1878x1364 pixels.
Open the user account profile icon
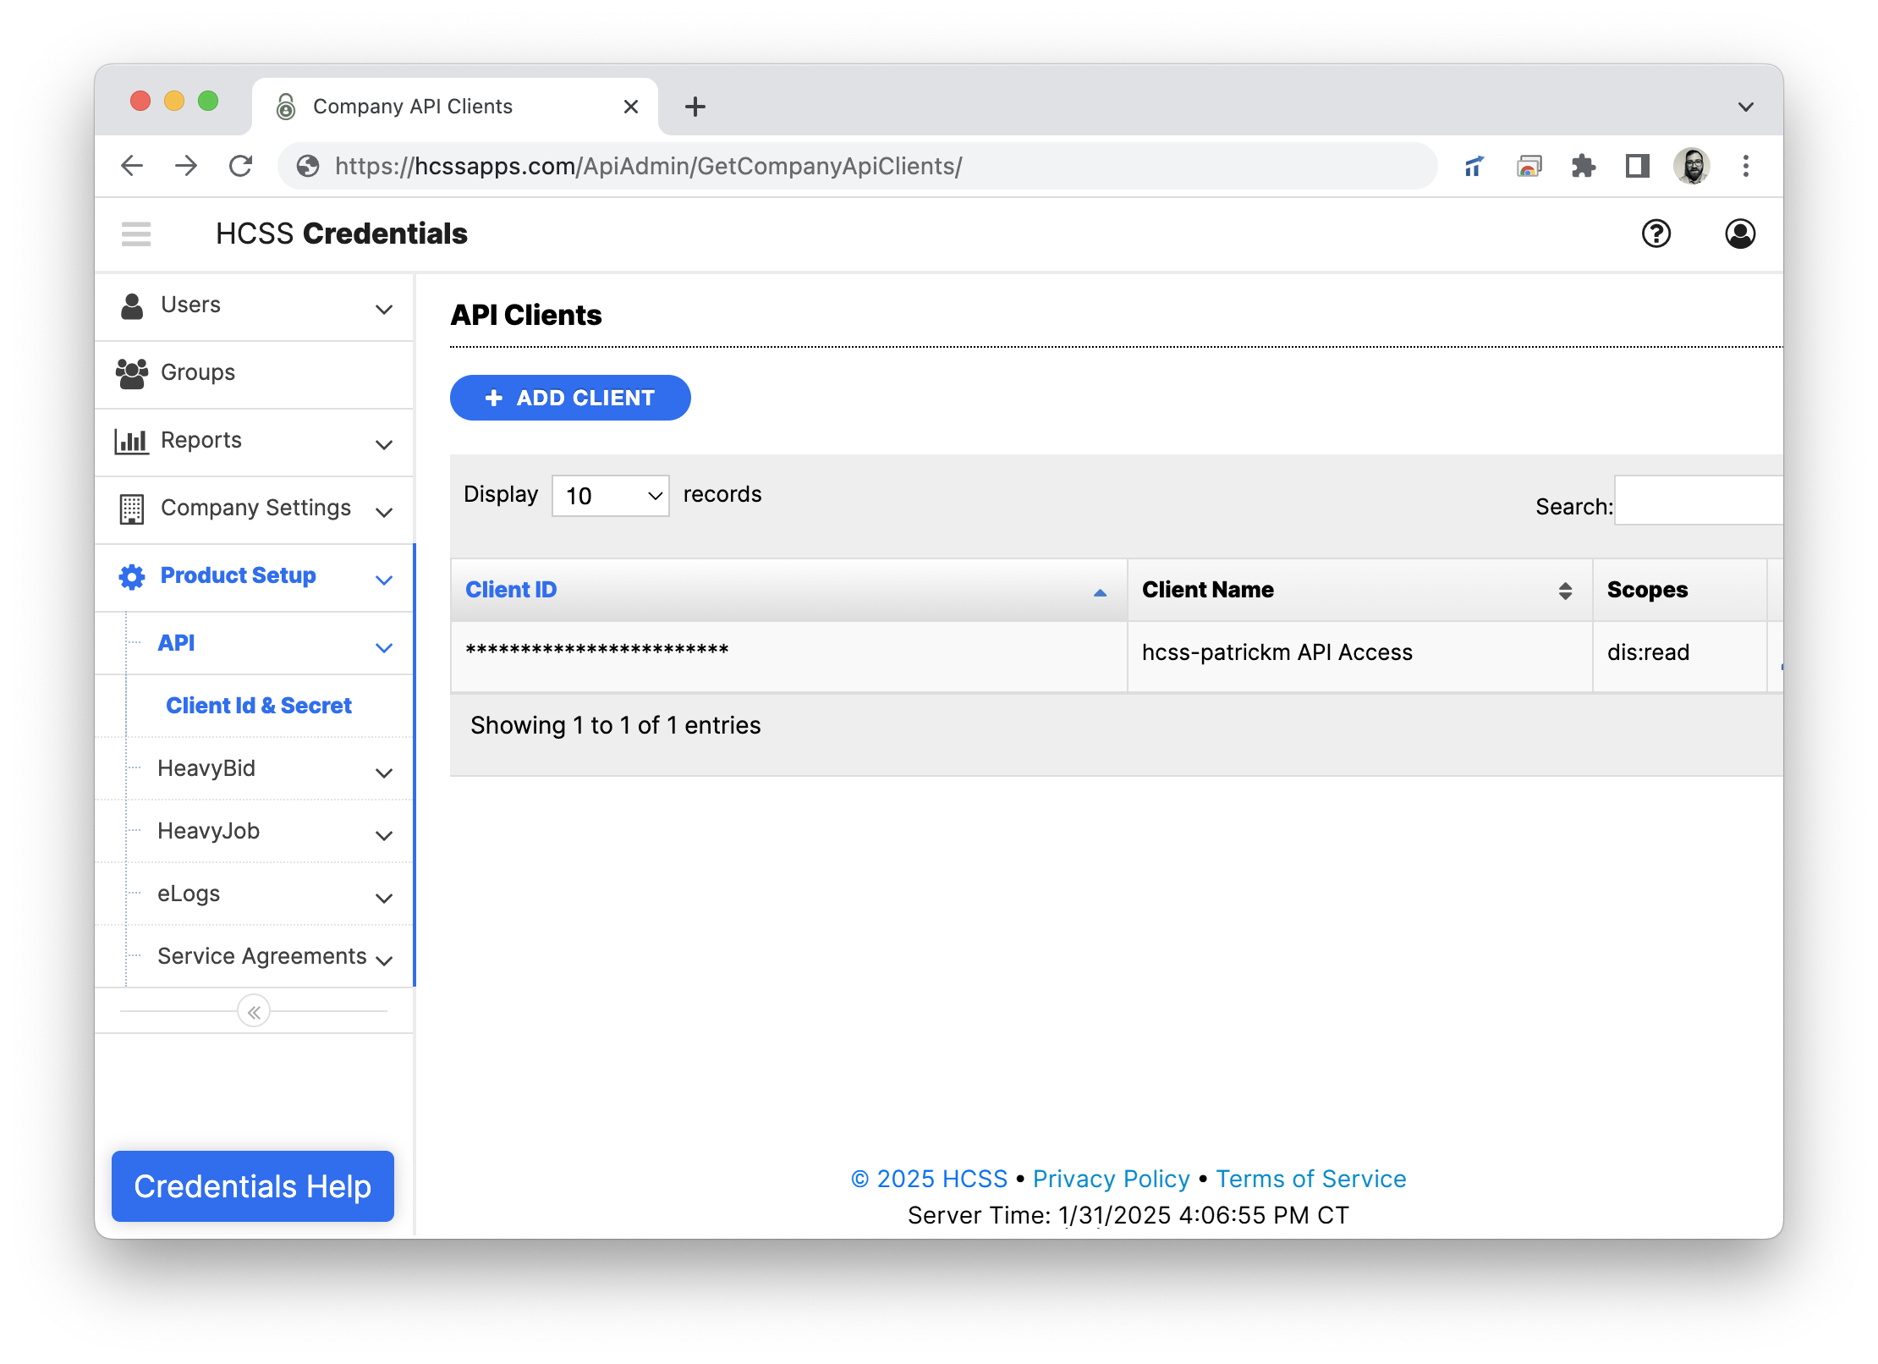click(1739, 234)
